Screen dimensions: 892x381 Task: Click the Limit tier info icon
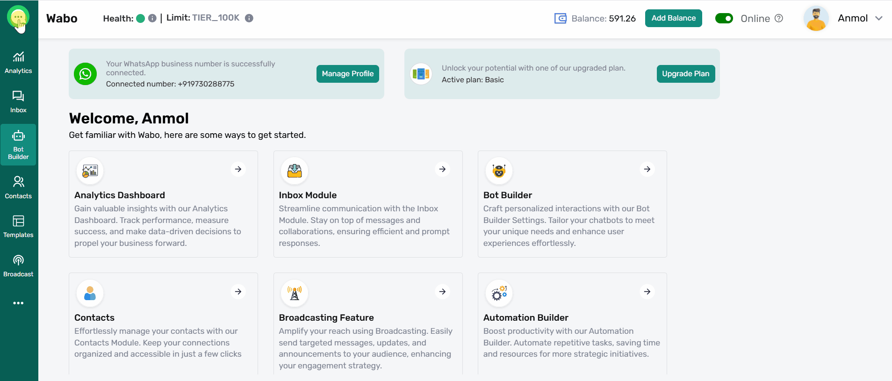click(x=249, y=18)
